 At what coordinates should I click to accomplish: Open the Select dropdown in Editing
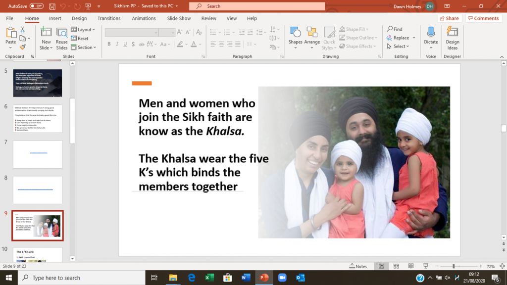[398, 47]
